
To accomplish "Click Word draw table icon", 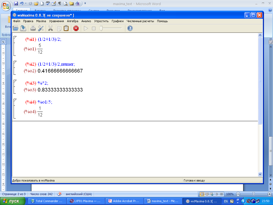I will pos(54,3).
